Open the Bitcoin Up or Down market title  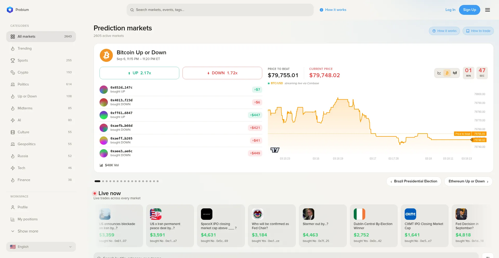tap(141, 52)
